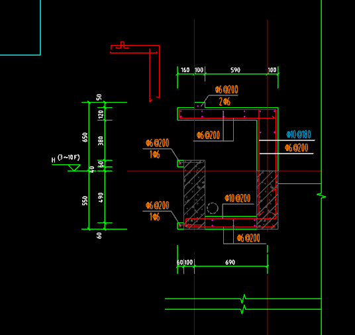355x335 pixels.
Task: Click "1Φ6" label pointing to base slab corner
Action: (x=154, y=217)
